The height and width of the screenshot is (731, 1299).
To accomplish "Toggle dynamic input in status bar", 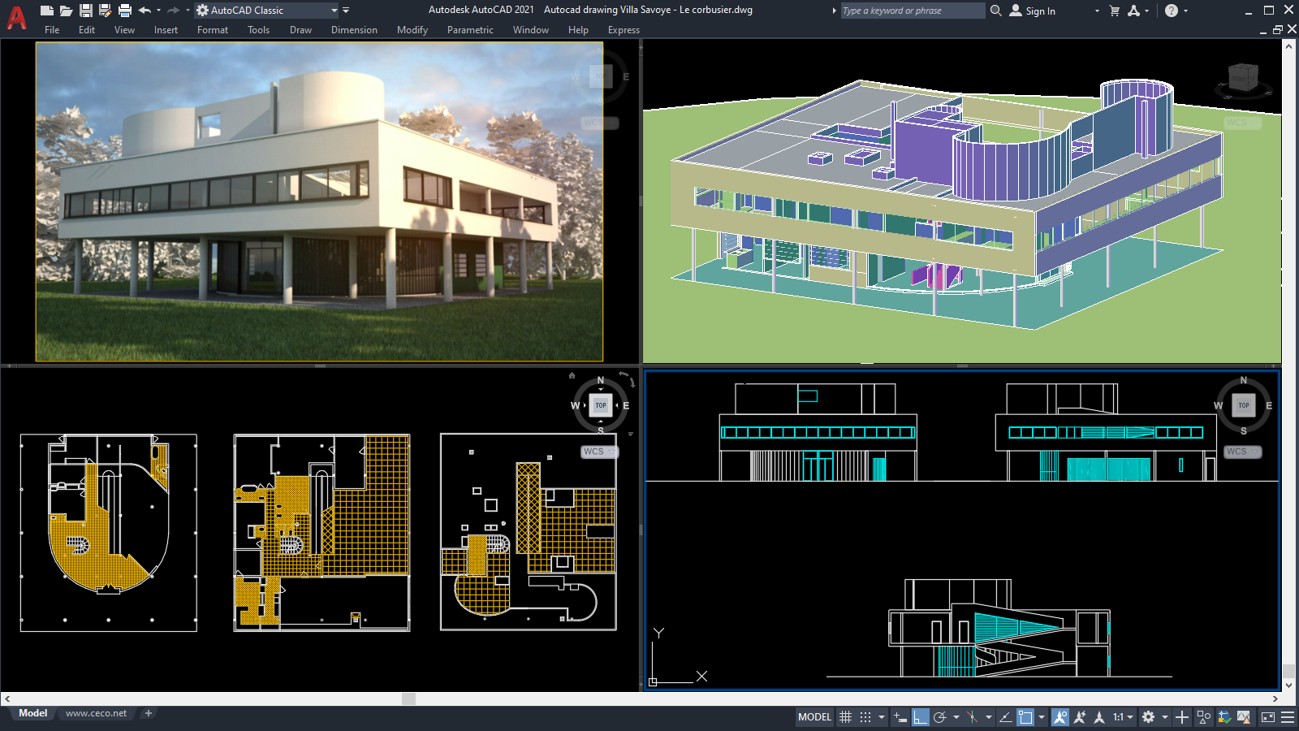I will (900, 717).
